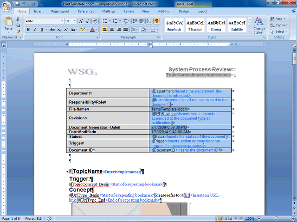The height and width of the screenshot is (222, 297).
Task: Clear formatting from selected text
Action: (x=95, y=21)
